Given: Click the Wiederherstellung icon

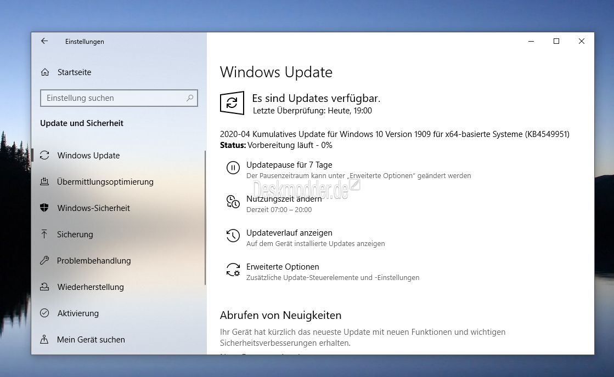Looking at the screenshot, I should tap(44, 287).
